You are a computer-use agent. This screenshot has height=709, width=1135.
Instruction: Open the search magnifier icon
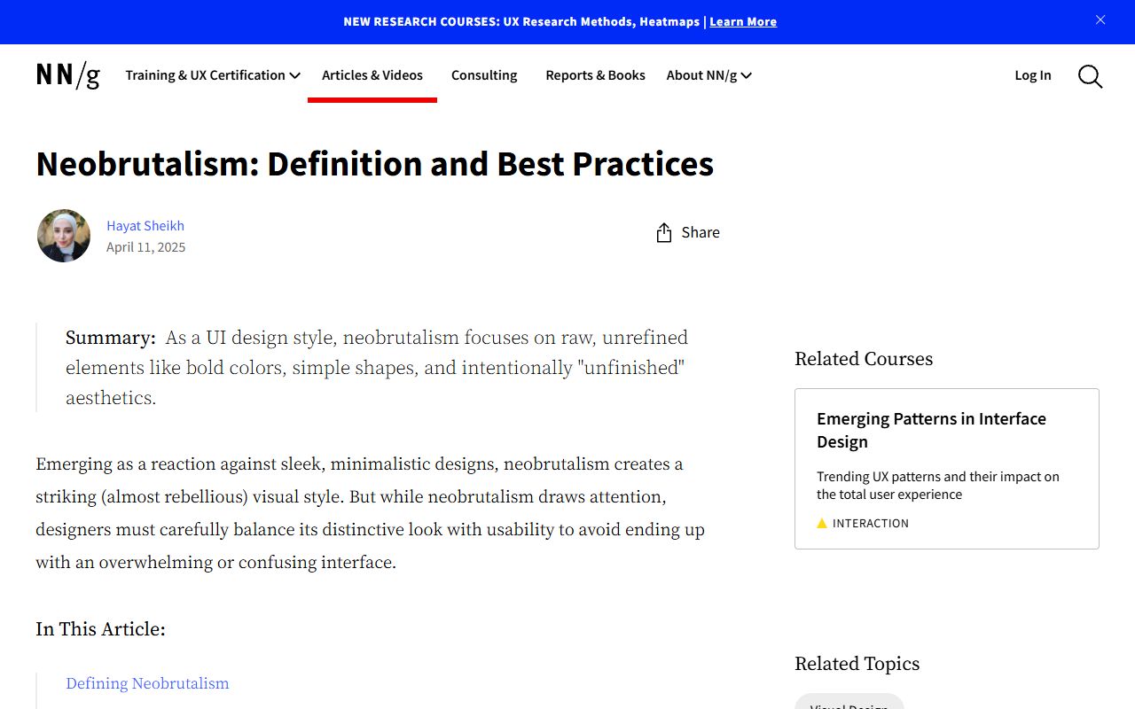click(1090, 76)
